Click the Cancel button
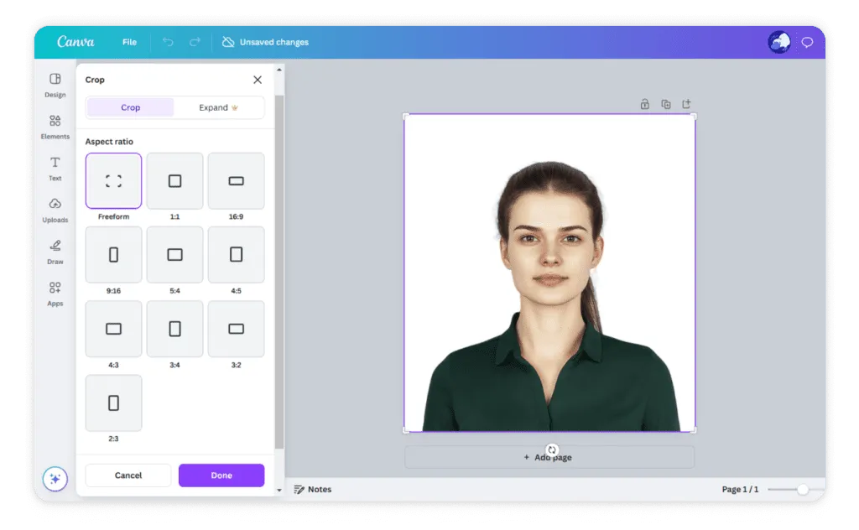The width and height of the screenshot is (859, 530). coord(128,475)
